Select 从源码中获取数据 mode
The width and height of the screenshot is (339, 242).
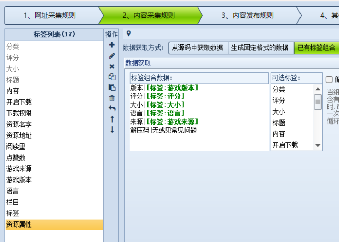(x=198, y=48)
